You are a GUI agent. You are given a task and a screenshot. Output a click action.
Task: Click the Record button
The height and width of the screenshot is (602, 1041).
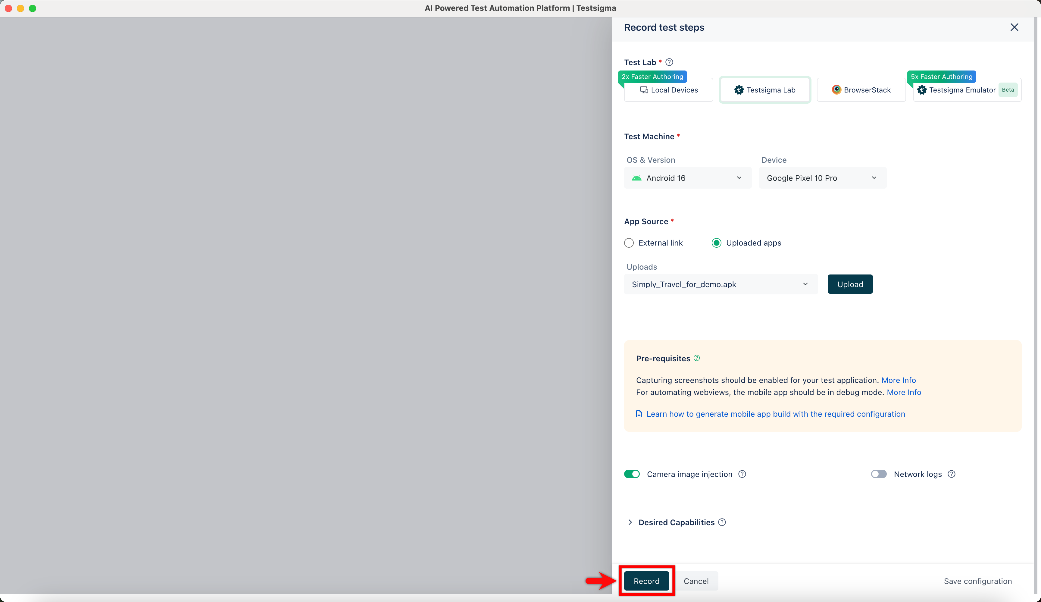coord(646,581)
